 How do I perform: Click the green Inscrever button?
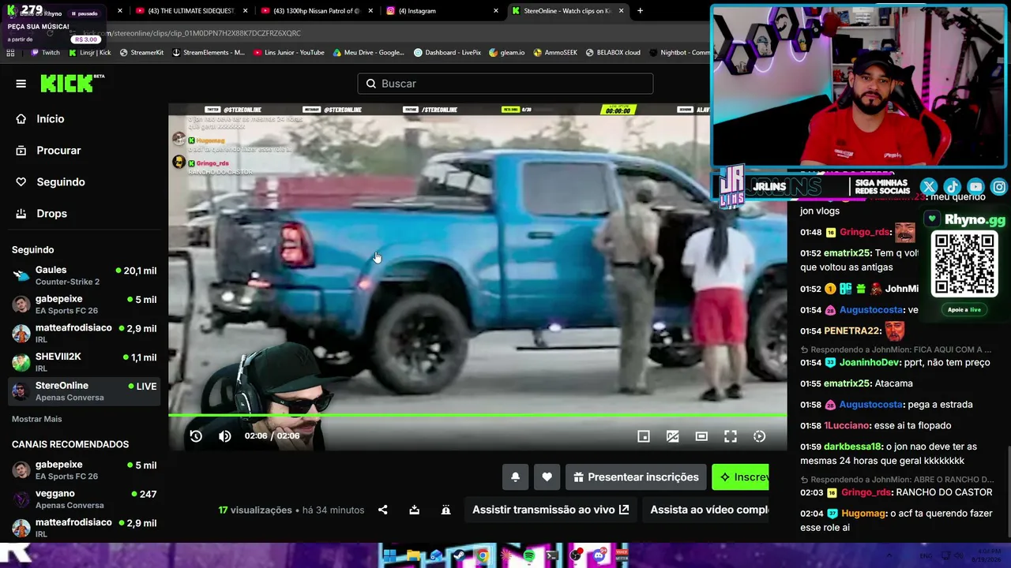(740, 477)
